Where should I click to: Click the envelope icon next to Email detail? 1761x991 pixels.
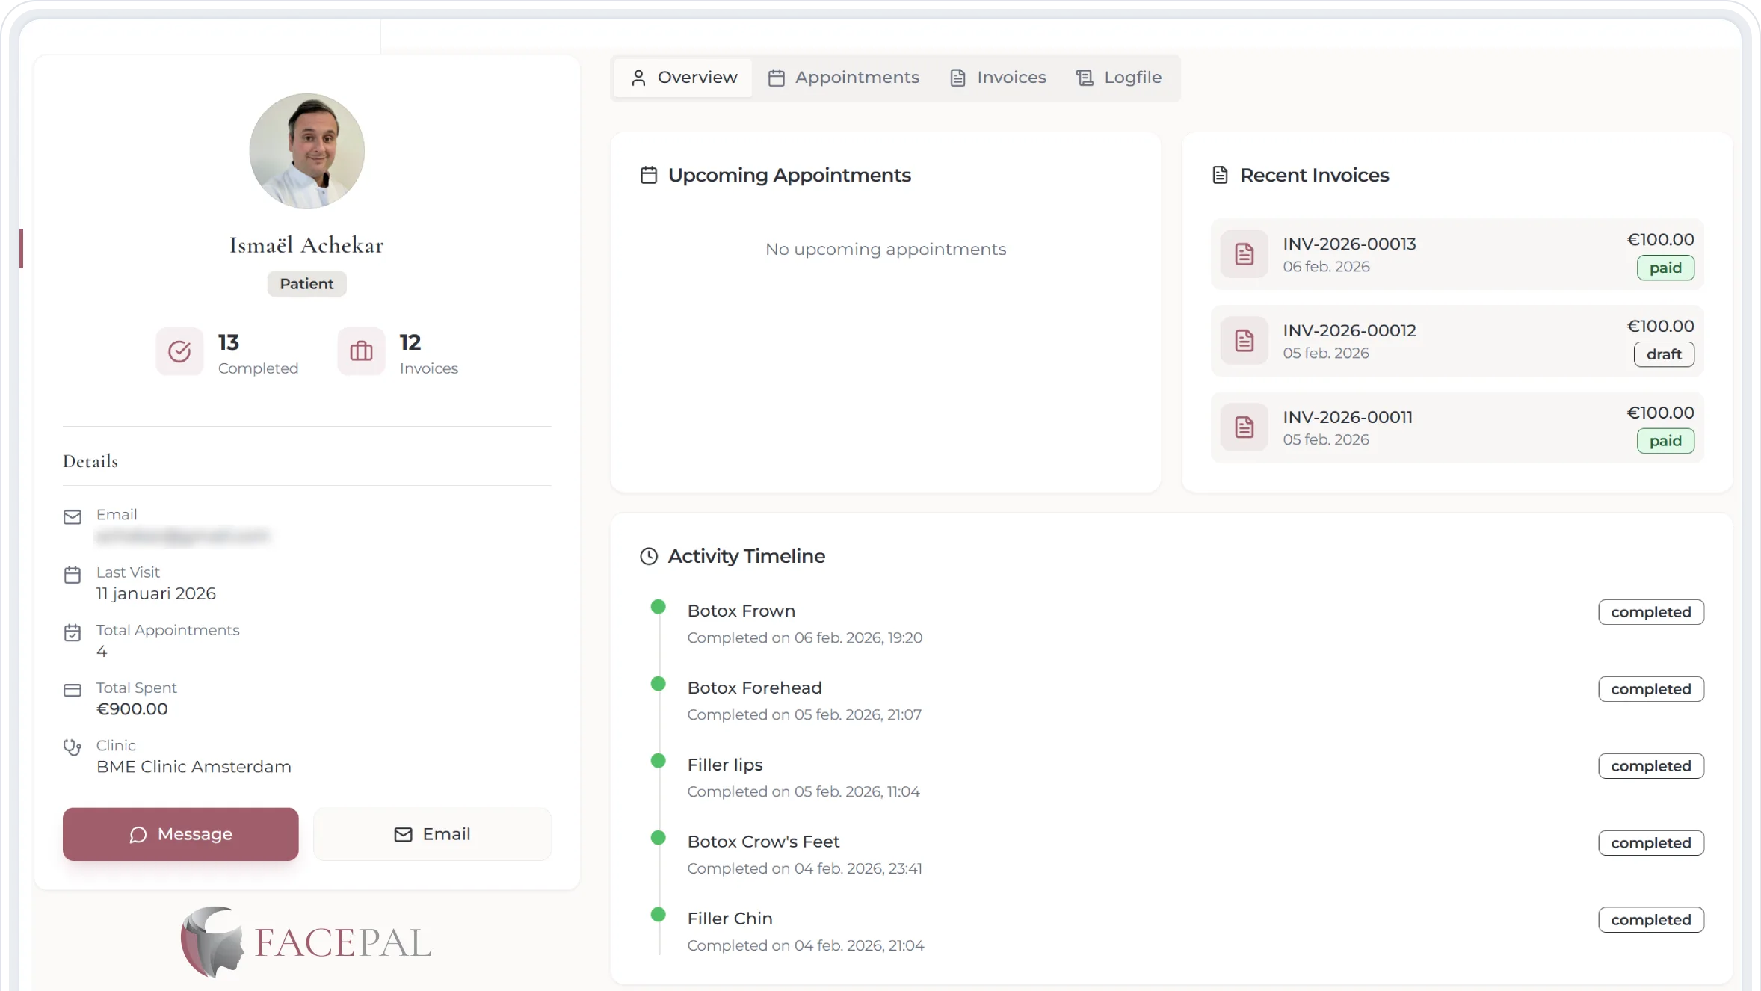73,517
